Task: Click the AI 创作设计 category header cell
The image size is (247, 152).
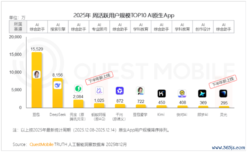Action: click(203, 27)
